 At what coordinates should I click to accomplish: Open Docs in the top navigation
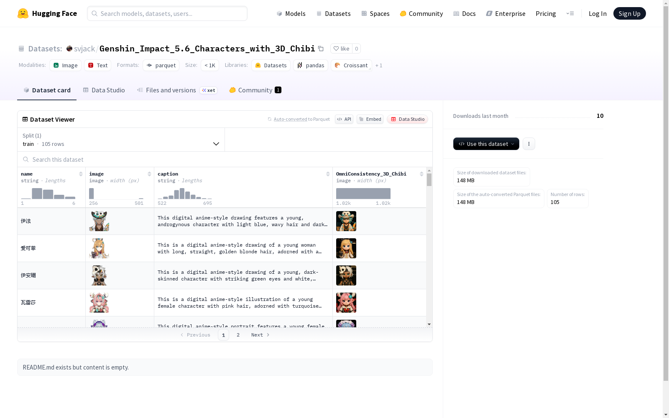click(465, 13)
